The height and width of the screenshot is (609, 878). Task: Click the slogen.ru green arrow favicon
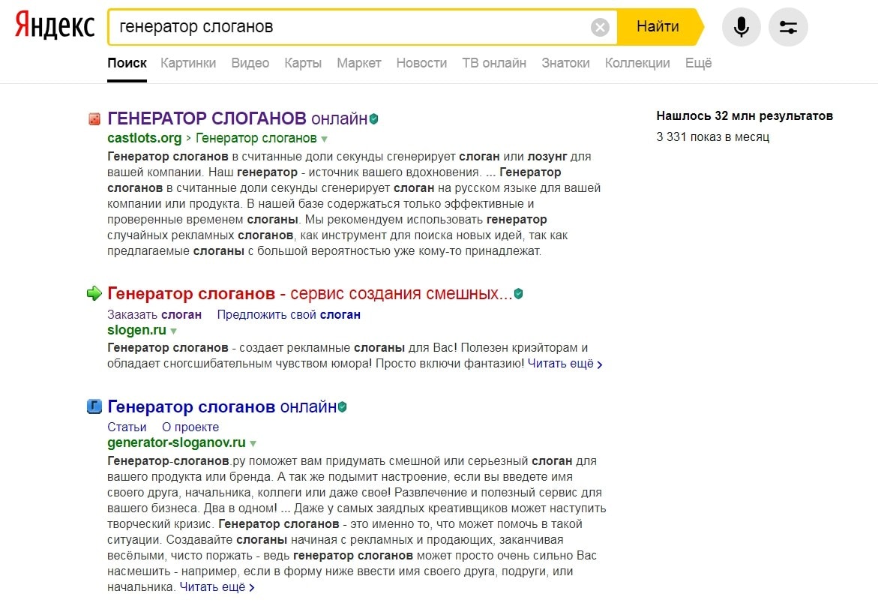pos(94,293)
